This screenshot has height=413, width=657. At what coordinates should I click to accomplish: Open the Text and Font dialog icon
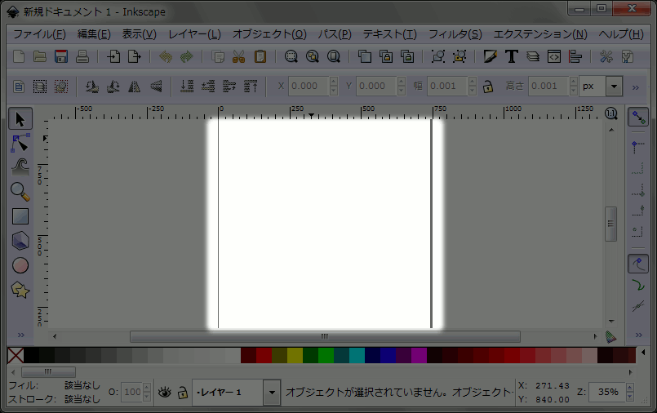[x=512, y=56]
